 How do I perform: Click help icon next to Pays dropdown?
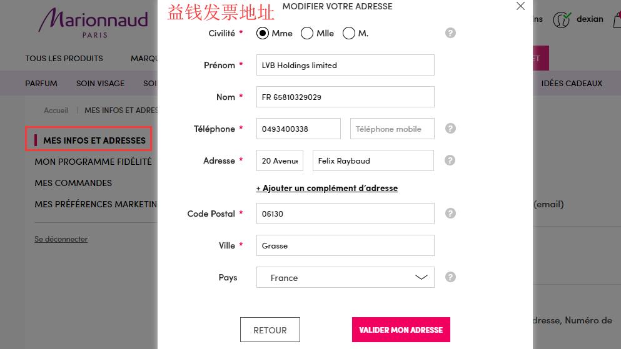pyautogui.click(x=450, y=277)
